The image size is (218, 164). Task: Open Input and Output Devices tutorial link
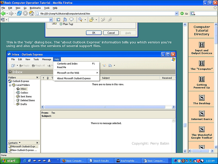202,52
